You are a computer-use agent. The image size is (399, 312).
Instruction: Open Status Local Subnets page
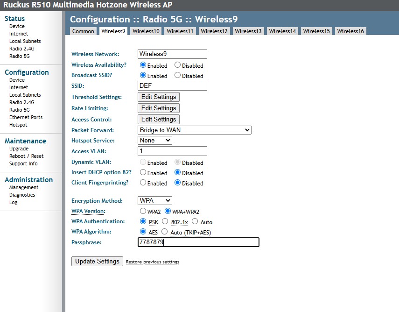[25, 41]
